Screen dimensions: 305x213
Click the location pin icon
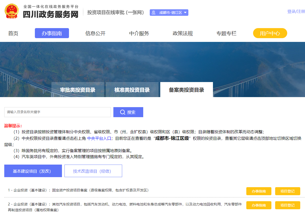(x=154, y=13)
